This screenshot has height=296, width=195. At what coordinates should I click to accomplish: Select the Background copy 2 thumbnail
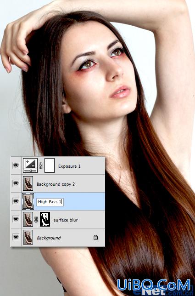[28, 183]
